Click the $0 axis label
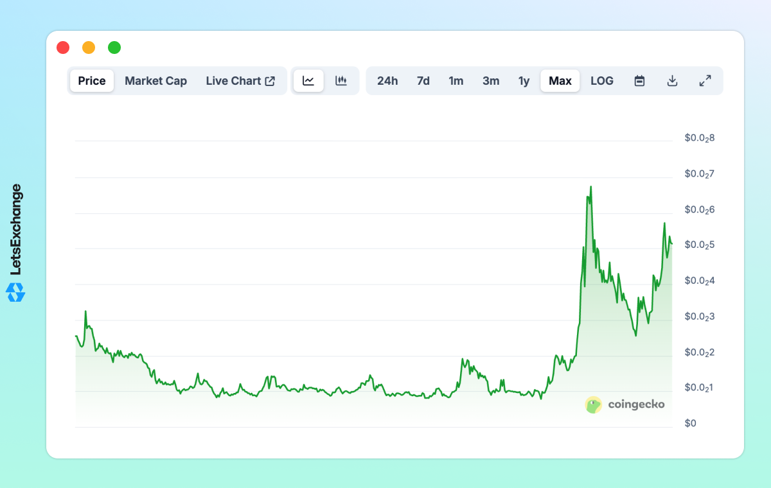Image resolution: width=771 pixels, height=488 pixels. 690,423
